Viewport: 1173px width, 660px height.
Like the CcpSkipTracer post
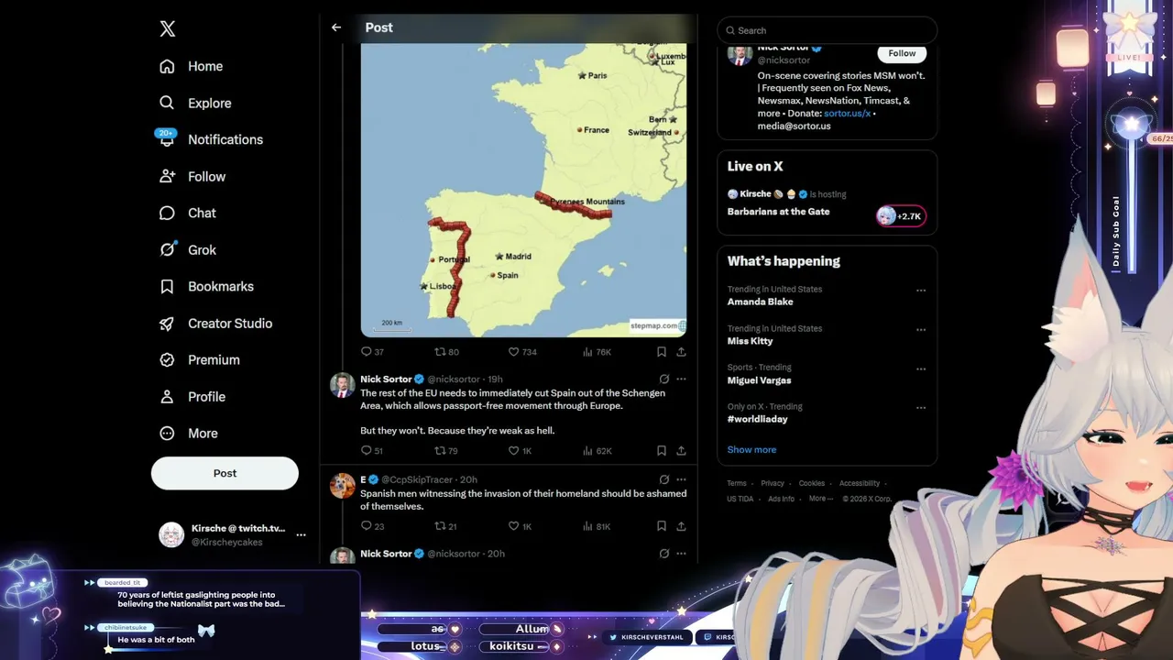click(x=520, y=526)
